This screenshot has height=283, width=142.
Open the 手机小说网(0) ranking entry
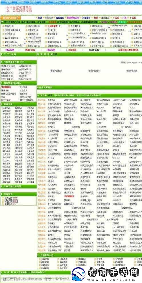(25, 73)
